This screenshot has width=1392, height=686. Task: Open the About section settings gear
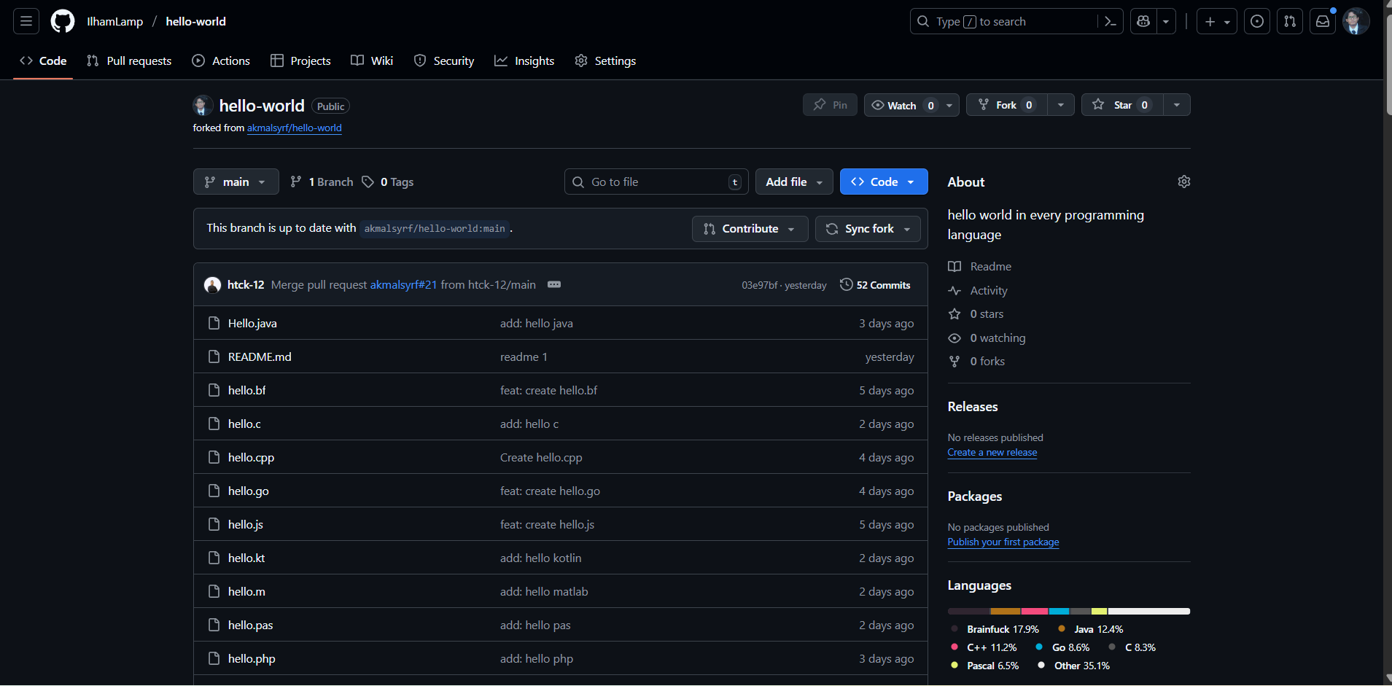1183,182
